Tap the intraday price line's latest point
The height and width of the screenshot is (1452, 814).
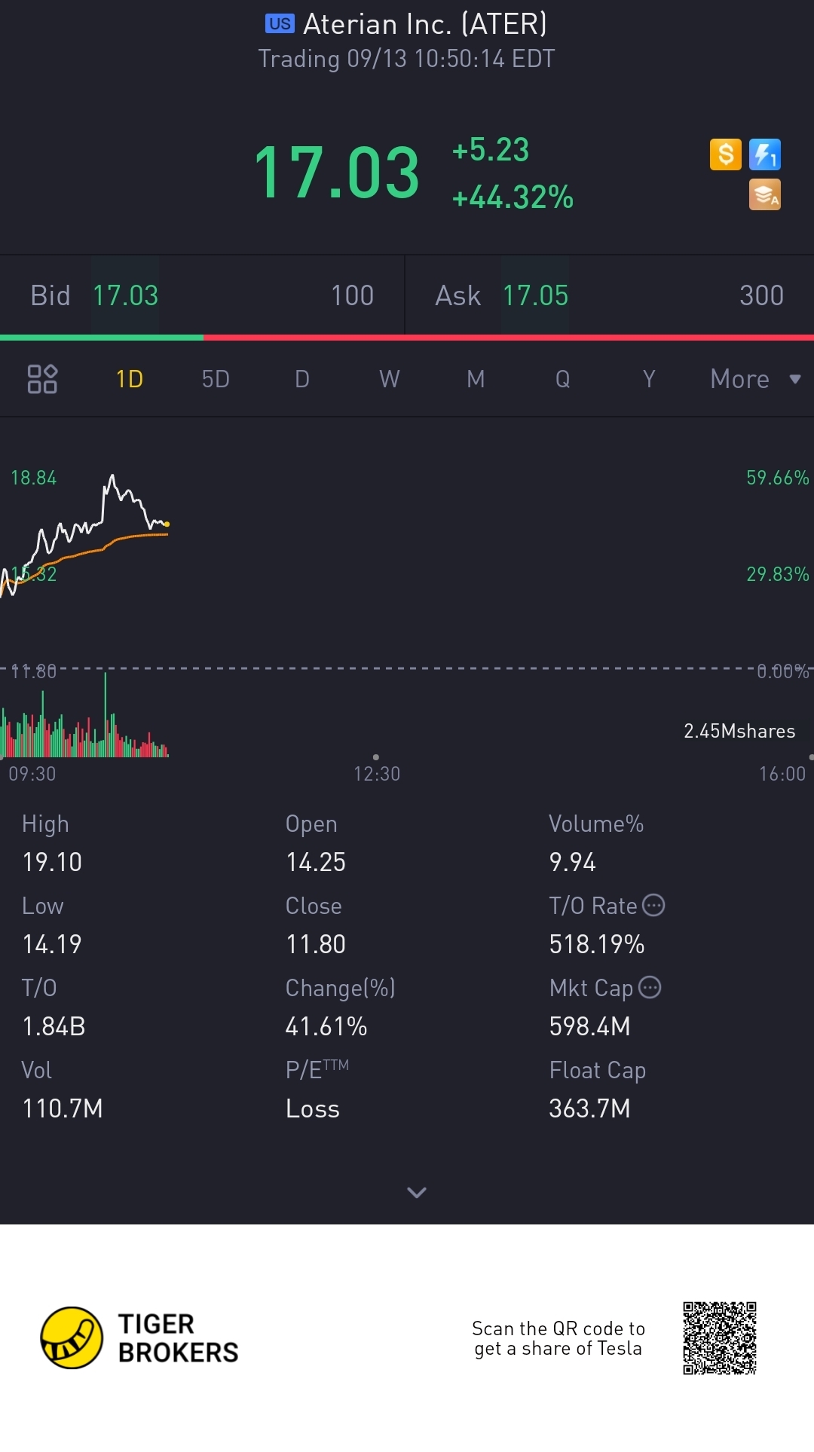[x=167, y=524]
